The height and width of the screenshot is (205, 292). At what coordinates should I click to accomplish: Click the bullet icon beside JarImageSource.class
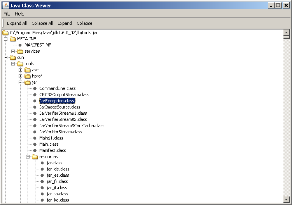(35, 107)
